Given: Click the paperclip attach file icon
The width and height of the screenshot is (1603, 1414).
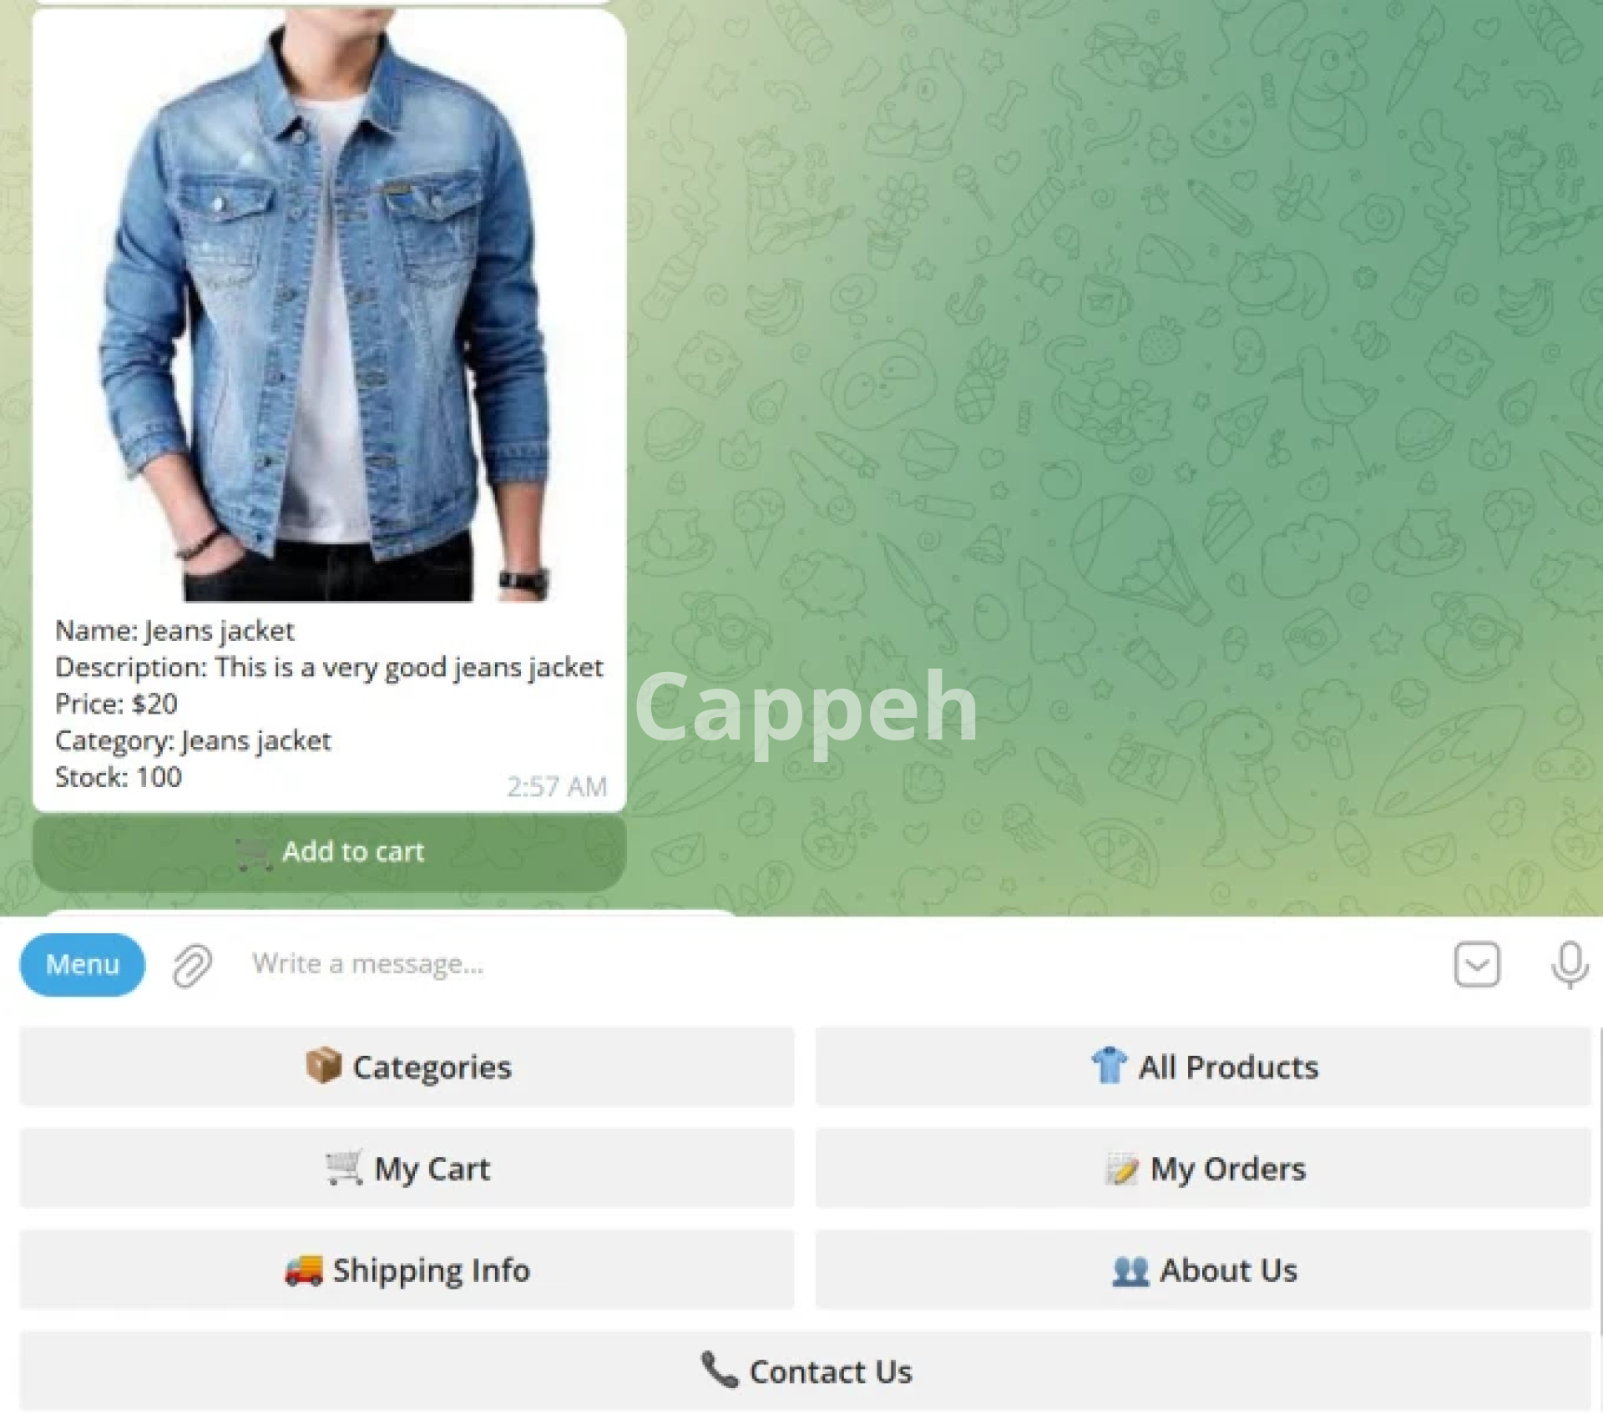Looking at the screenshot, I should [x=192, y=966].
